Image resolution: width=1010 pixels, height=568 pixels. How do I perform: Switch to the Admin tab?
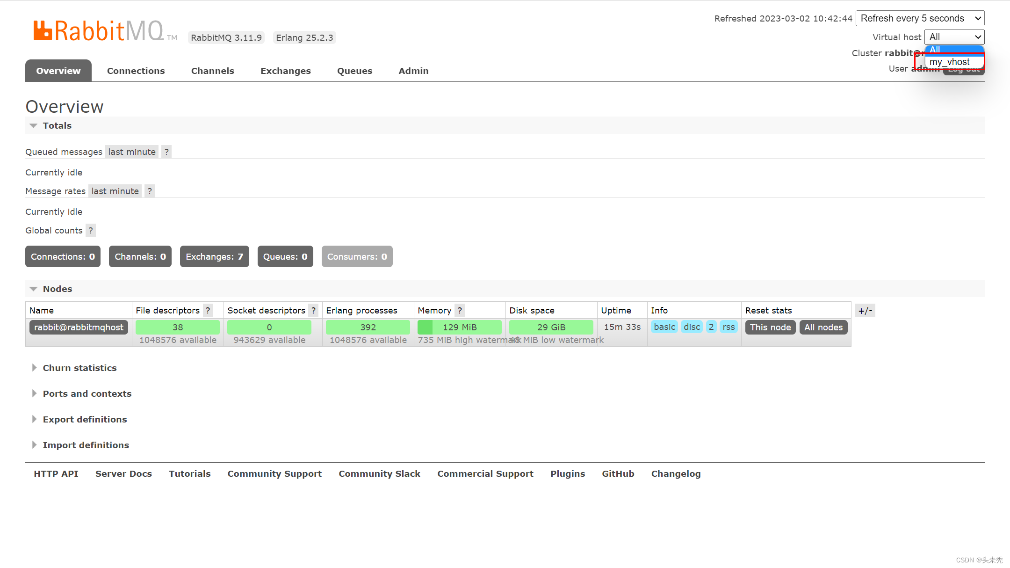pos(414,71)
